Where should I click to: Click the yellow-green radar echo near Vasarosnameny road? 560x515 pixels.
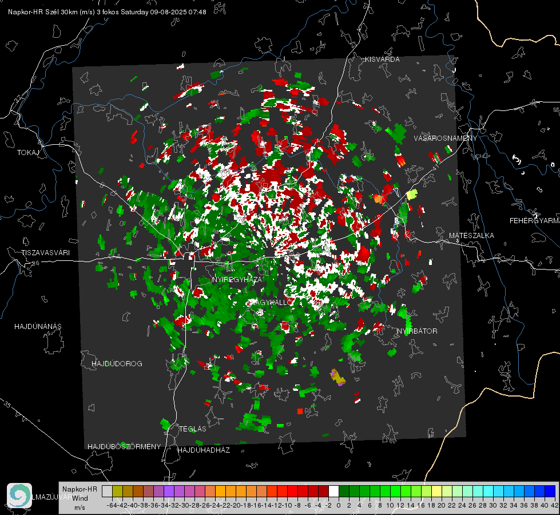(412, 195)
